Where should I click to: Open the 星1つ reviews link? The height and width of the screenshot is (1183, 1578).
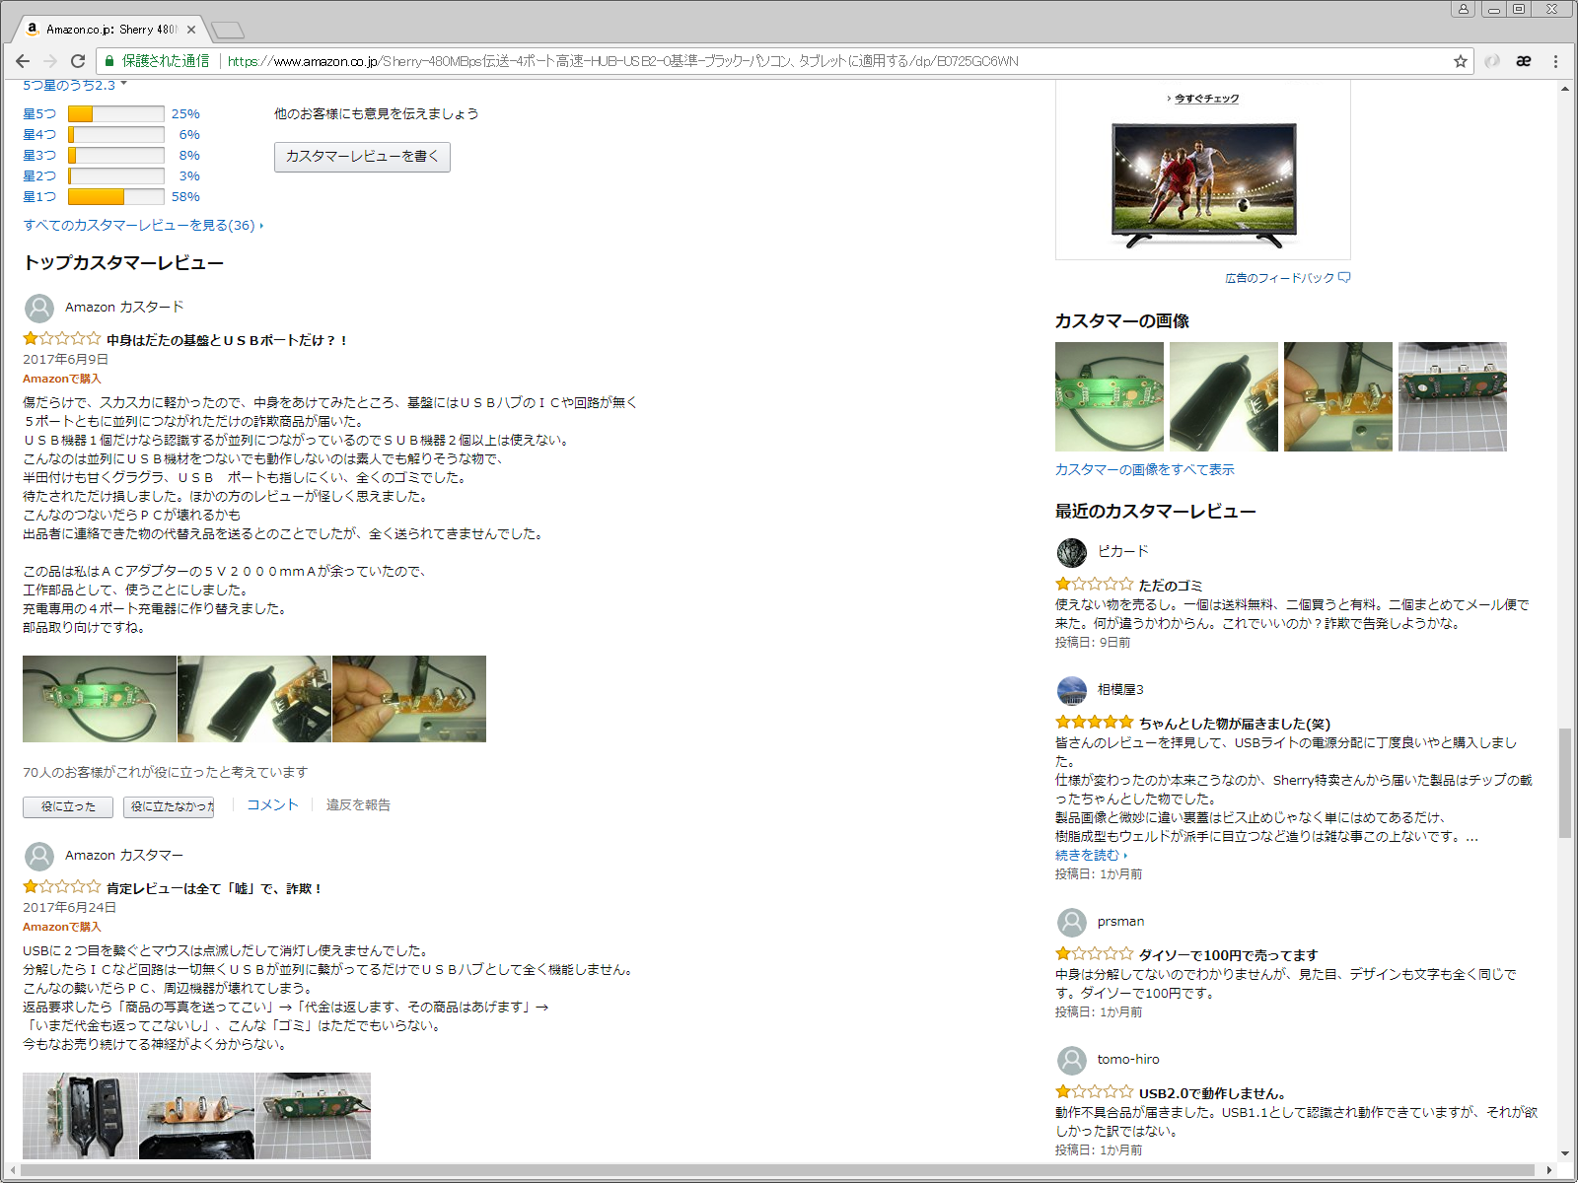pos(39,197)
